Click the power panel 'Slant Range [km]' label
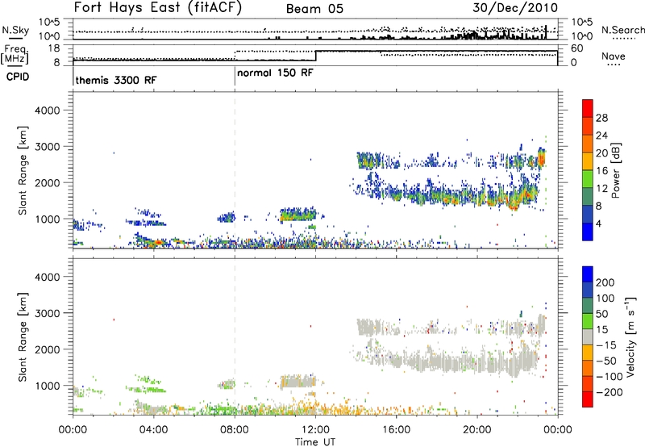 point(23,170)
